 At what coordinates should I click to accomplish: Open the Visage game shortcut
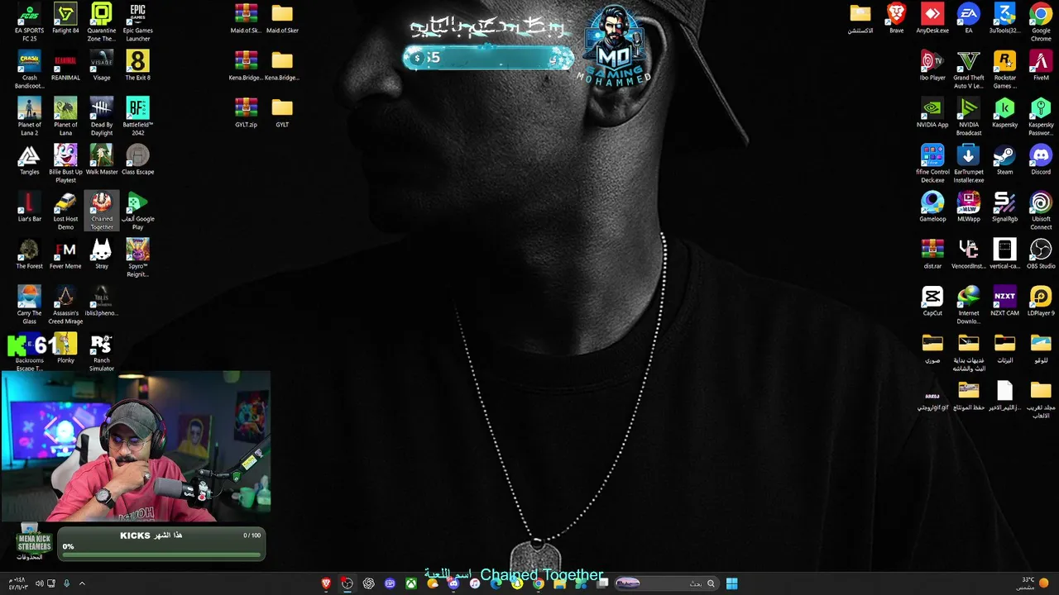(102, 65)
